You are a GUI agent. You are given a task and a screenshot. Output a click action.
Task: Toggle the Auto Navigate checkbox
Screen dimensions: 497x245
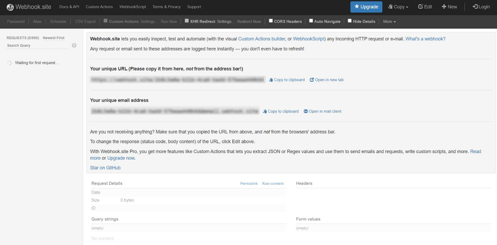click(x=311, y=21)
